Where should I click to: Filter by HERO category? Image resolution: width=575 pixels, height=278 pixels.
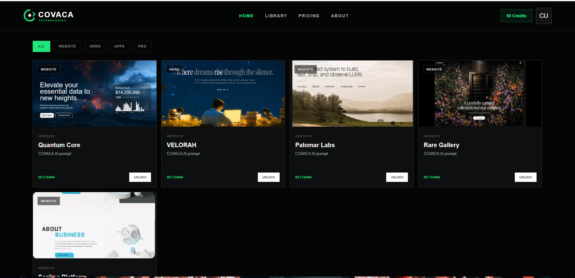pos(95,46)
